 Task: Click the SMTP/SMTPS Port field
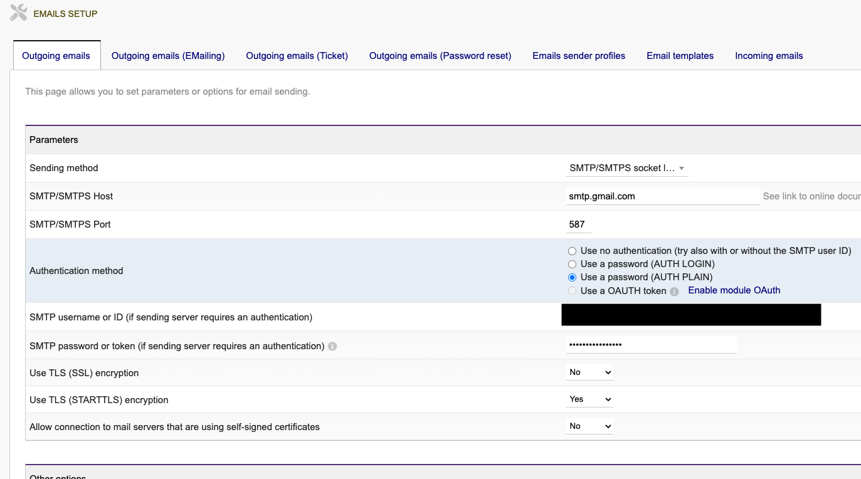click(578, 224)
